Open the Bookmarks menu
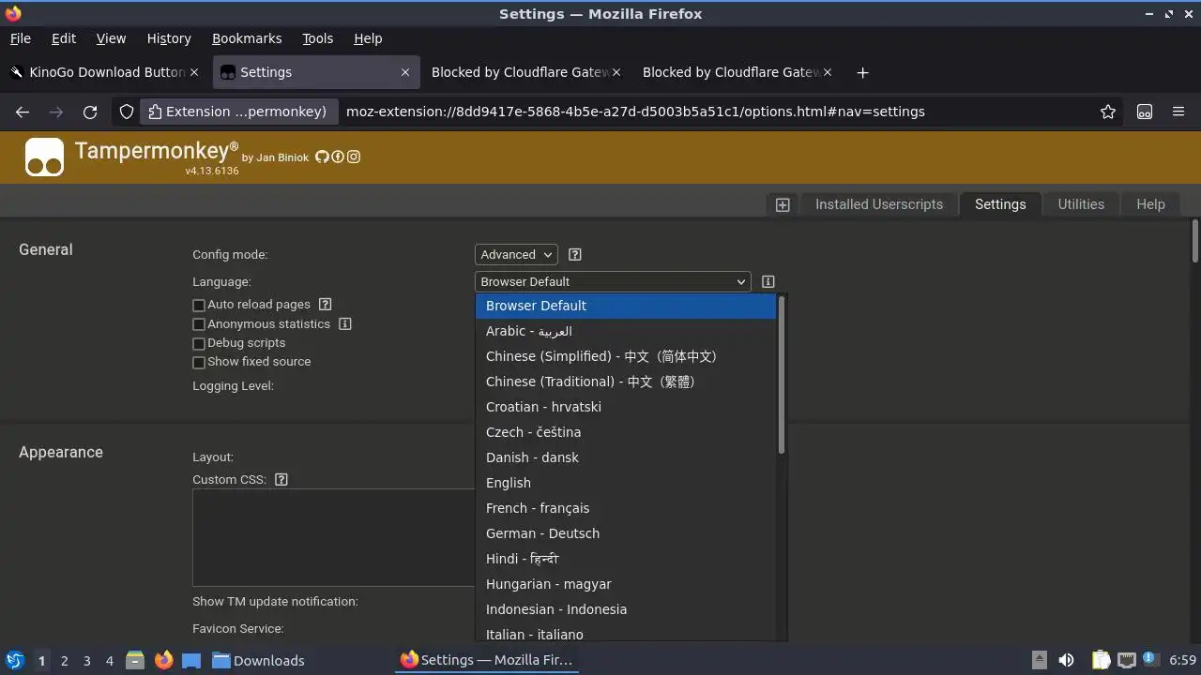The height and width of the screenshot is (675, 1201). [247, 38]
